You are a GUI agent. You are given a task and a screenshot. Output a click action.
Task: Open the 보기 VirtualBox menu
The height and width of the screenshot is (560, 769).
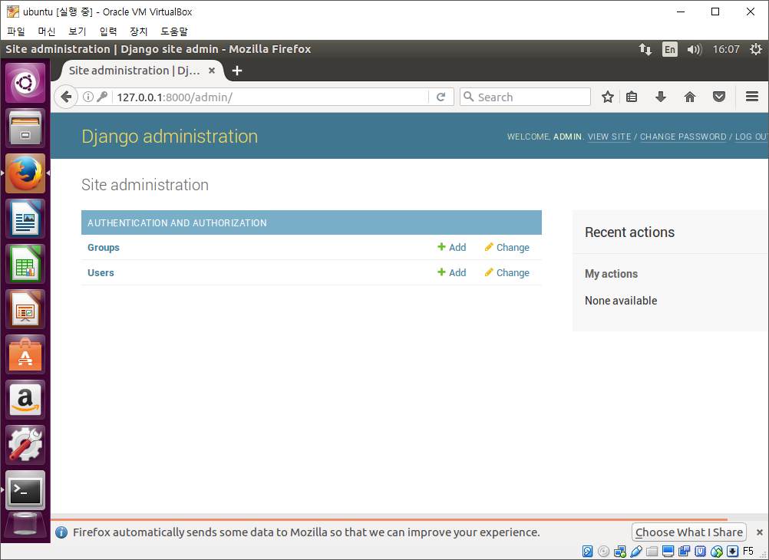pyautogui.click(x=77, y=31)
